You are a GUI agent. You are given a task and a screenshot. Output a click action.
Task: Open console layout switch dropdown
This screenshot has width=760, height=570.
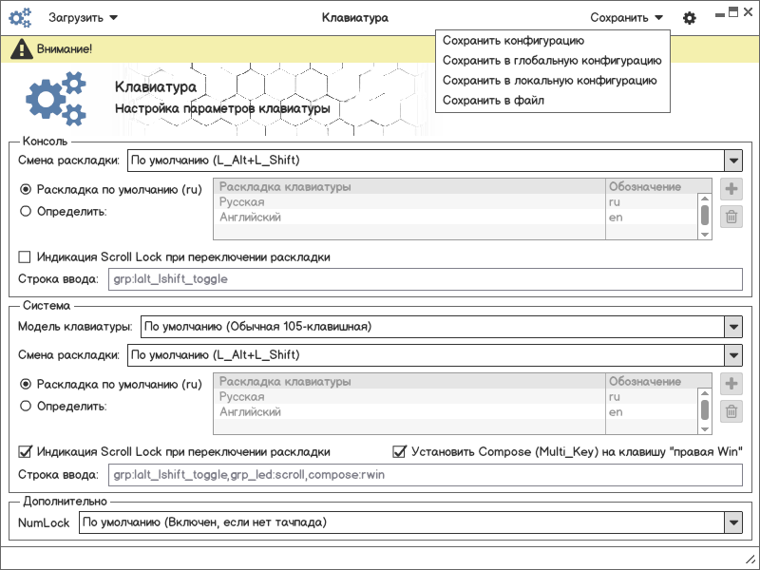click(x=731, y=161)
